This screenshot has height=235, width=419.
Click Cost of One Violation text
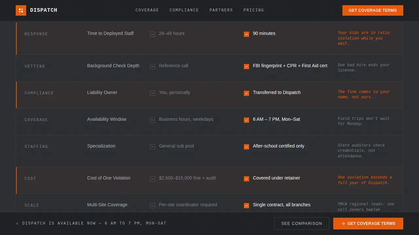coord(109,178)
